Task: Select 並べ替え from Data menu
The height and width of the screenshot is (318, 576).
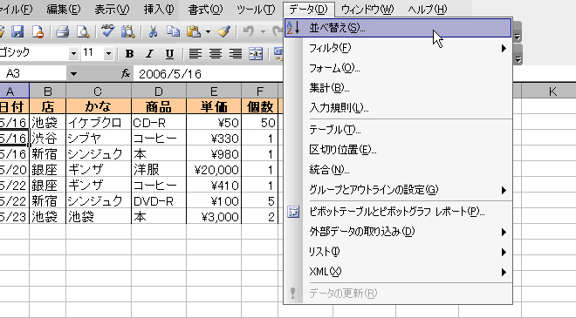Action: [398, 28]
